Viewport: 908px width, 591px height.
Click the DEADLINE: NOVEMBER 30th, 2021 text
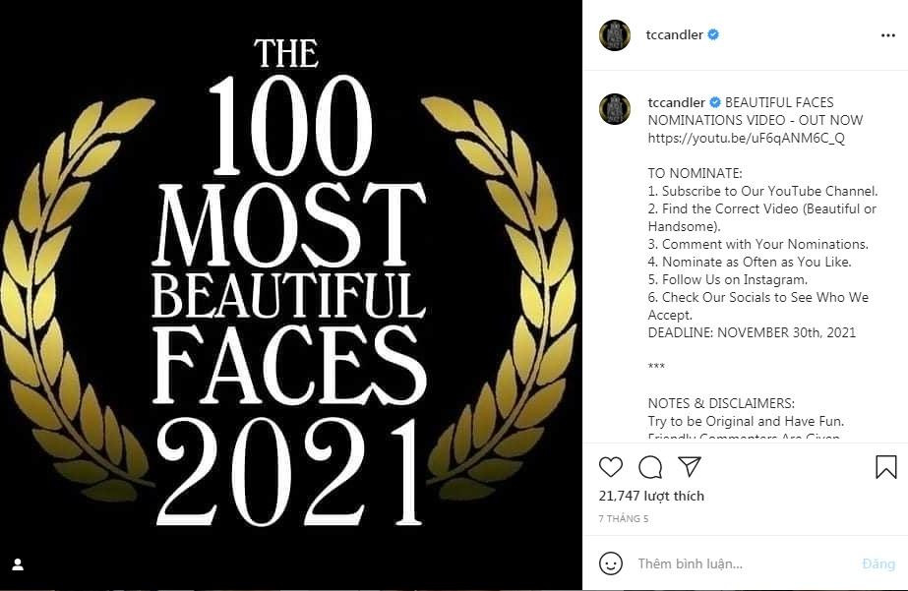pos(752,332)
